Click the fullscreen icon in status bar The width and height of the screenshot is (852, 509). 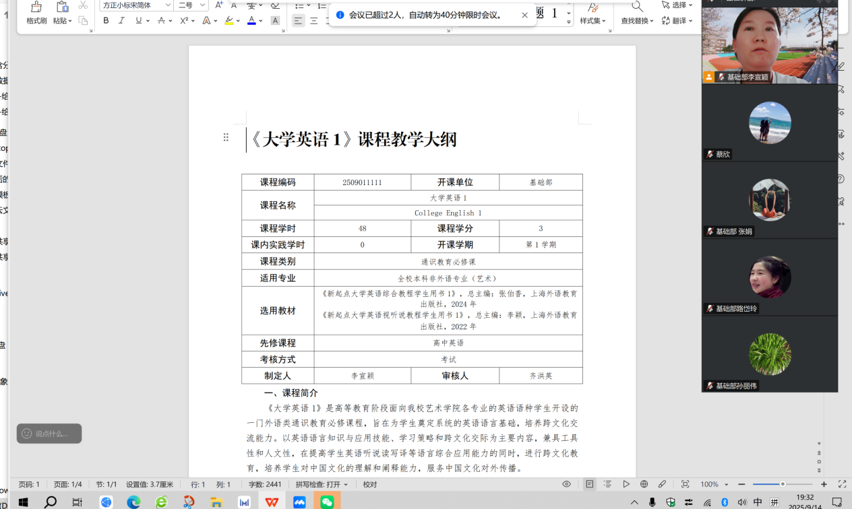(x=842, y=484)
